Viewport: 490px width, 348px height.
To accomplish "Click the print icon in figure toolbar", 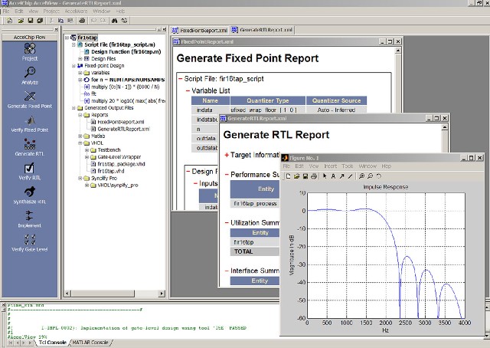I will tap(314, 176).
